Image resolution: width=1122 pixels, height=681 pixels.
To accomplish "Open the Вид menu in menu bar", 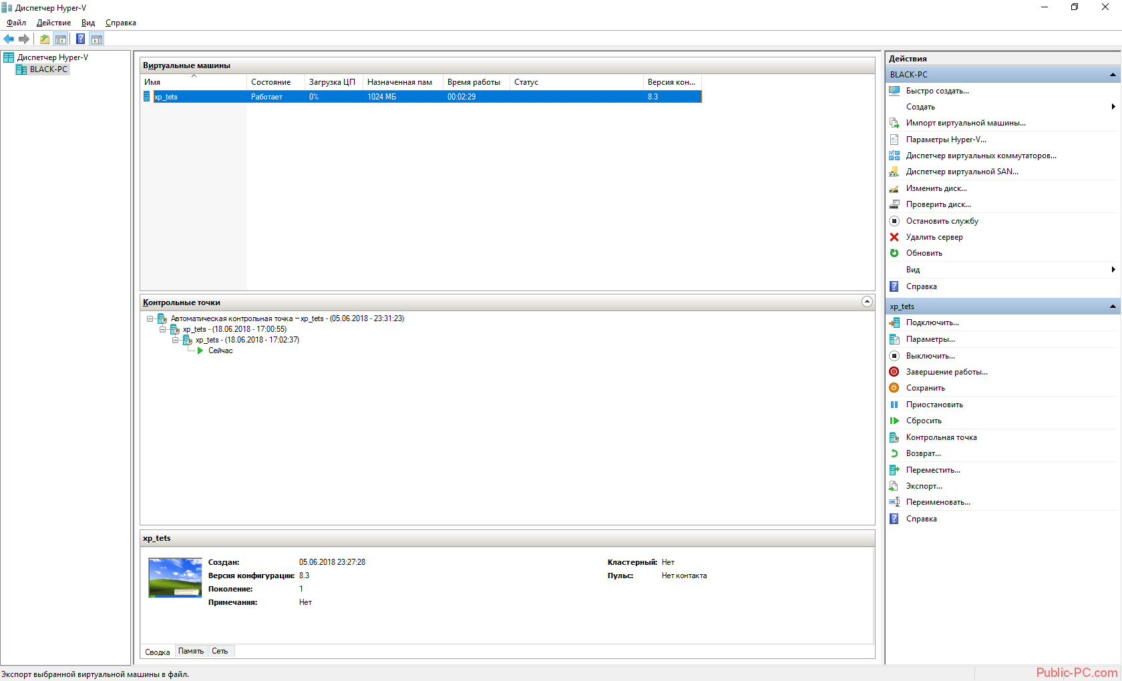I will click(x=88, y=23).
